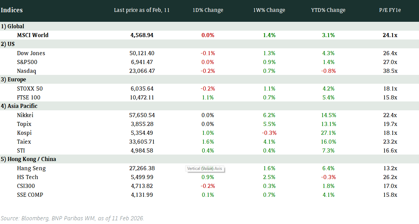Select the MSCI World index name
Viewport: 419px width, 224px height.
(33, 35)
